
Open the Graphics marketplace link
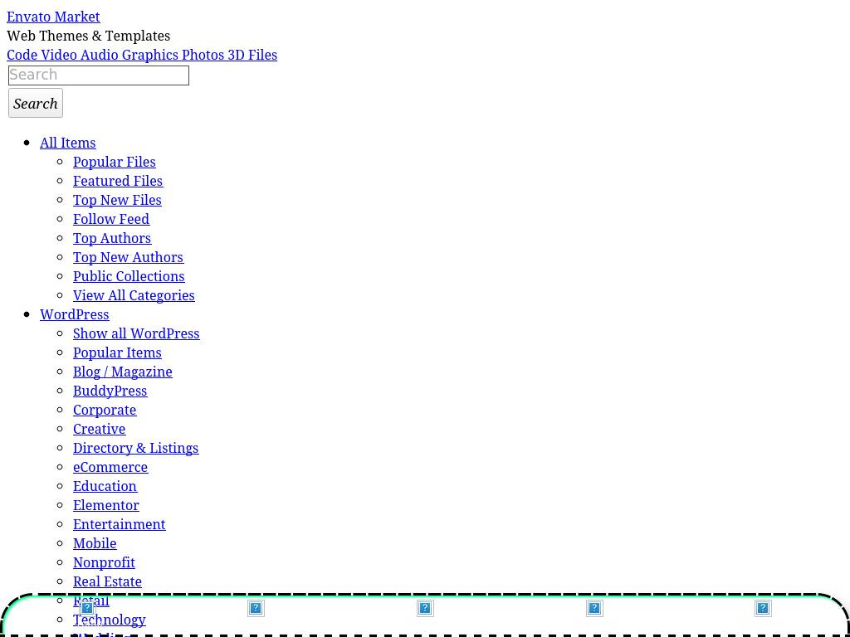coord(149,56)
